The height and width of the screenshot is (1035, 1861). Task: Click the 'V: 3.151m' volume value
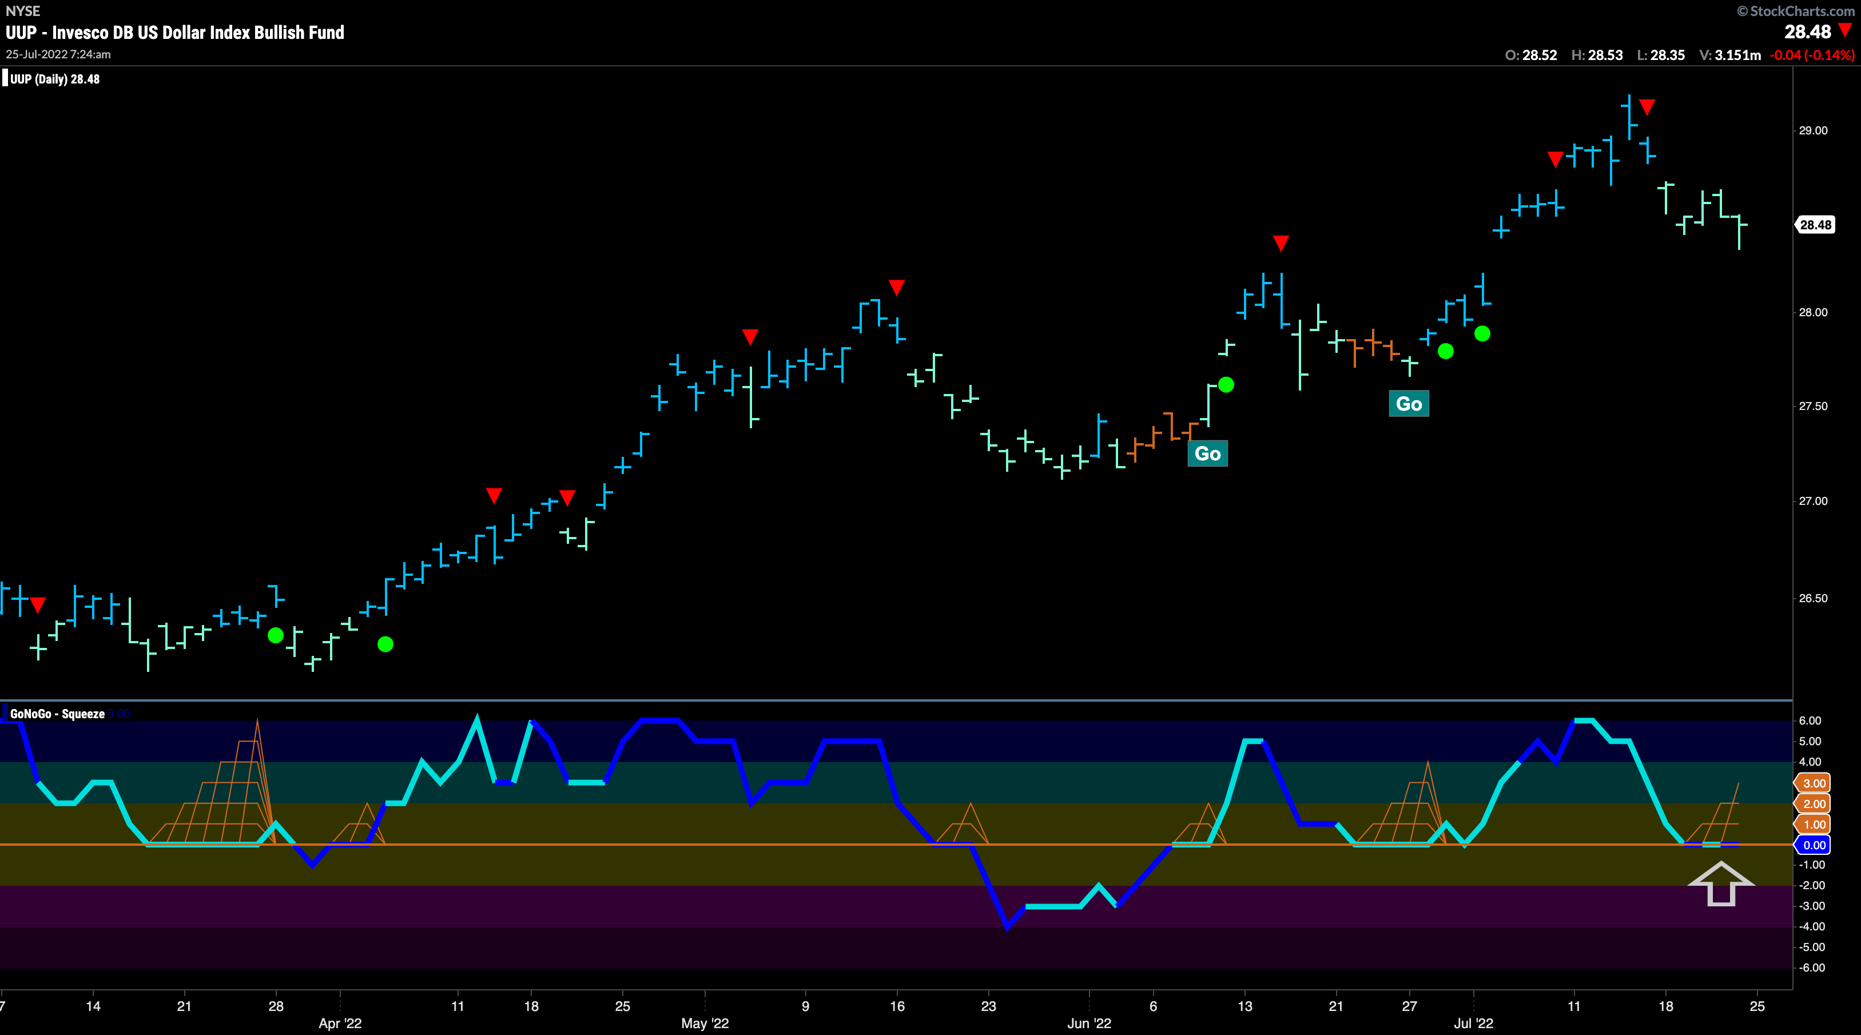(1729, 55)
